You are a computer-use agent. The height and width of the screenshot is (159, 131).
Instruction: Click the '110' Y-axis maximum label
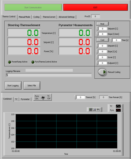click(x=13, y=114)
